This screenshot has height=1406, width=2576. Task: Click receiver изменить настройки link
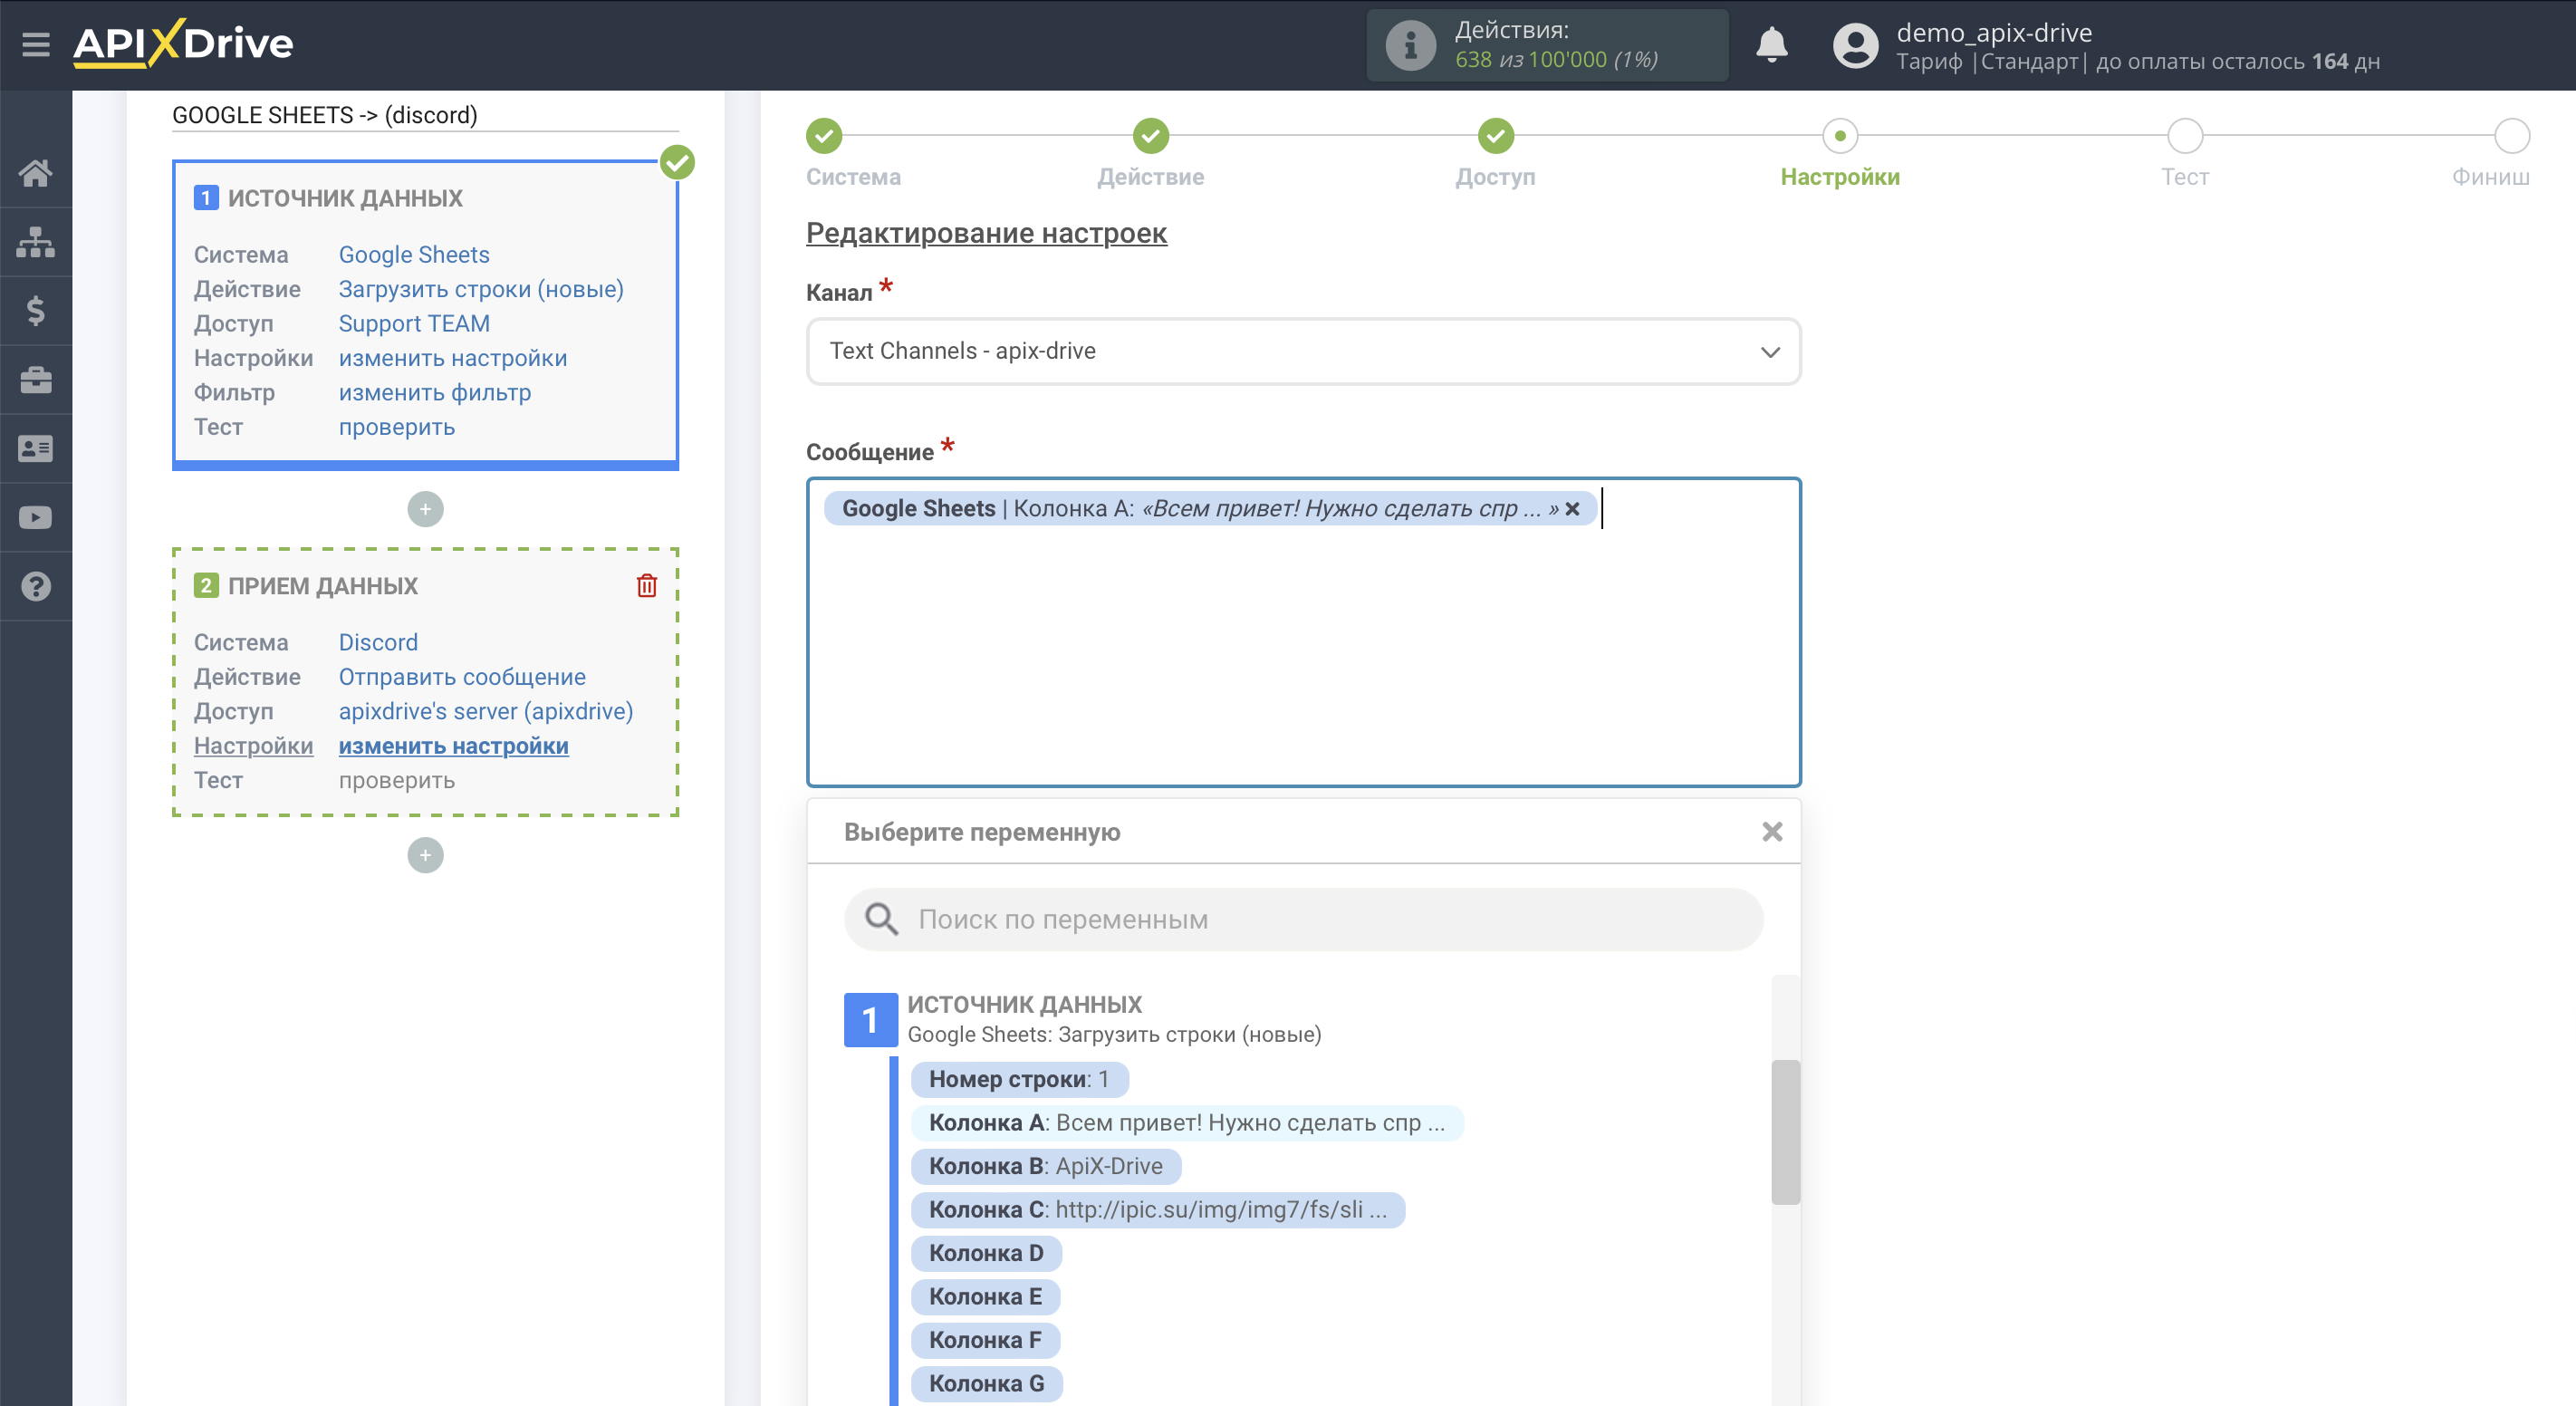pos(454,746)
